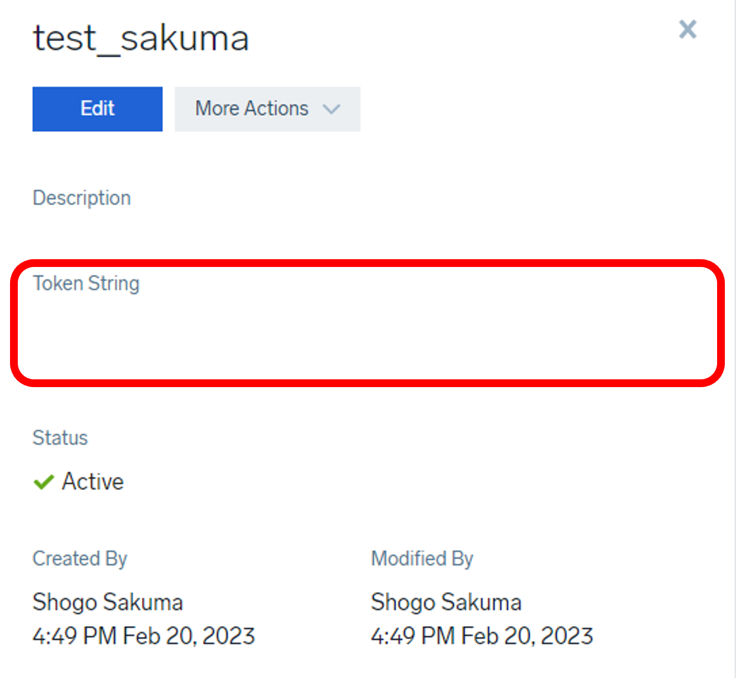The height and width of the screenshot is (678, 736).
Task: Click the Description label
Action: click(82, 197)
